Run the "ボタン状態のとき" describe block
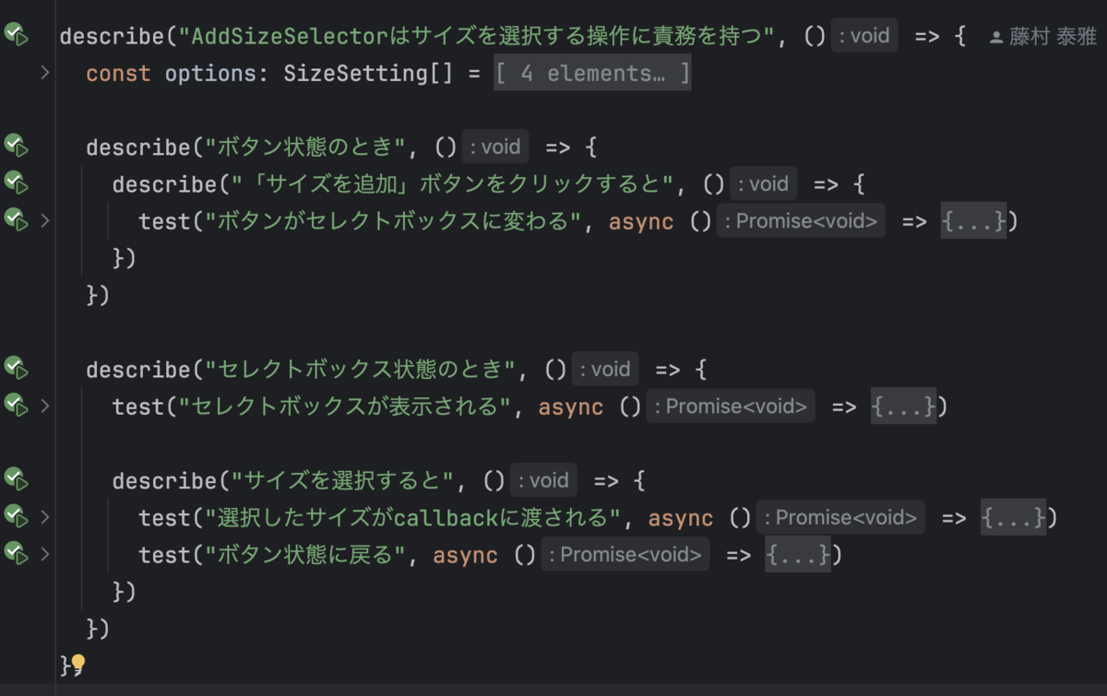The height and width of the screenshot is (696, 1107). [x=16, y=146]
